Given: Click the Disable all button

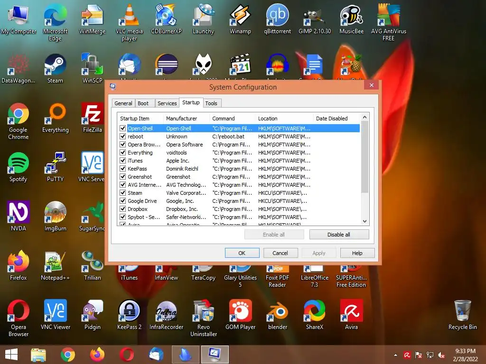Looking at the screenshot, I should pyautogui.click(x=339, y=234).
